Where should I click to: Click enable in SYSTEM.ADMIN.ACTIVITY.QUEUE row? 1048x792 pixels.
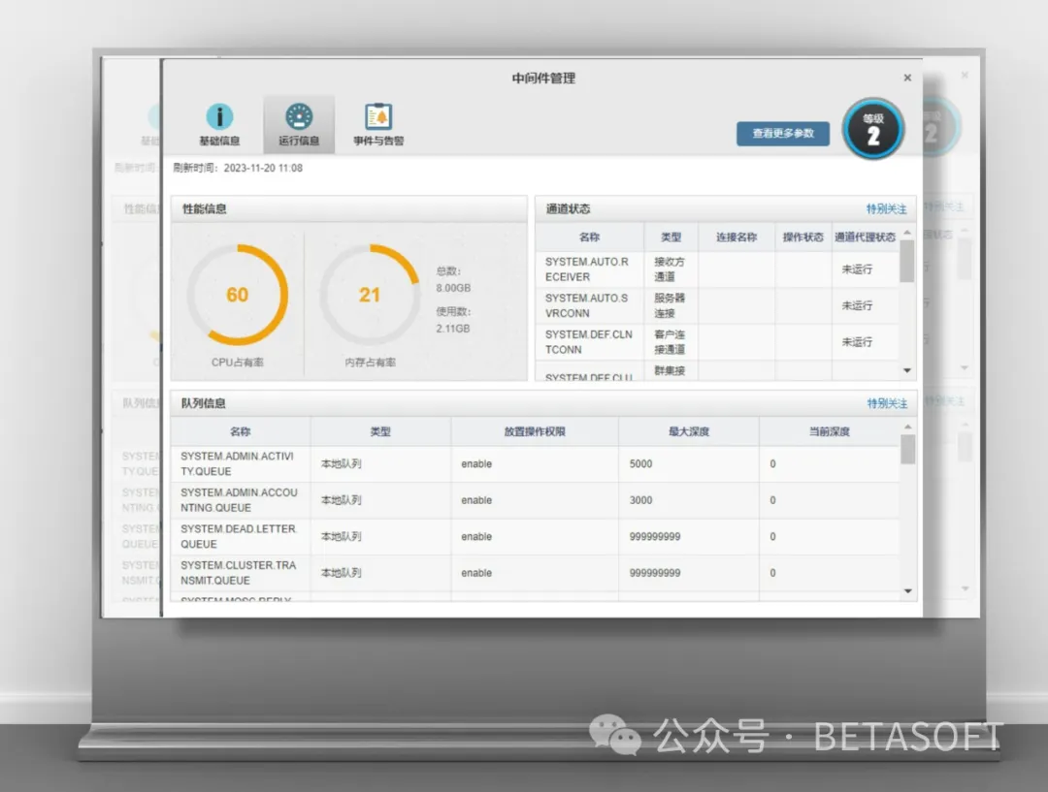(476, 464)
